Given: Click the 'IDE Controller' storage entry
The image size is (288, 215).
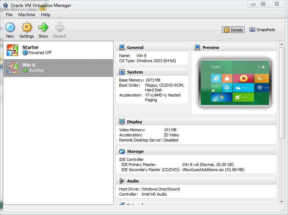Looking at the screenshot, I should coord(131,159).
